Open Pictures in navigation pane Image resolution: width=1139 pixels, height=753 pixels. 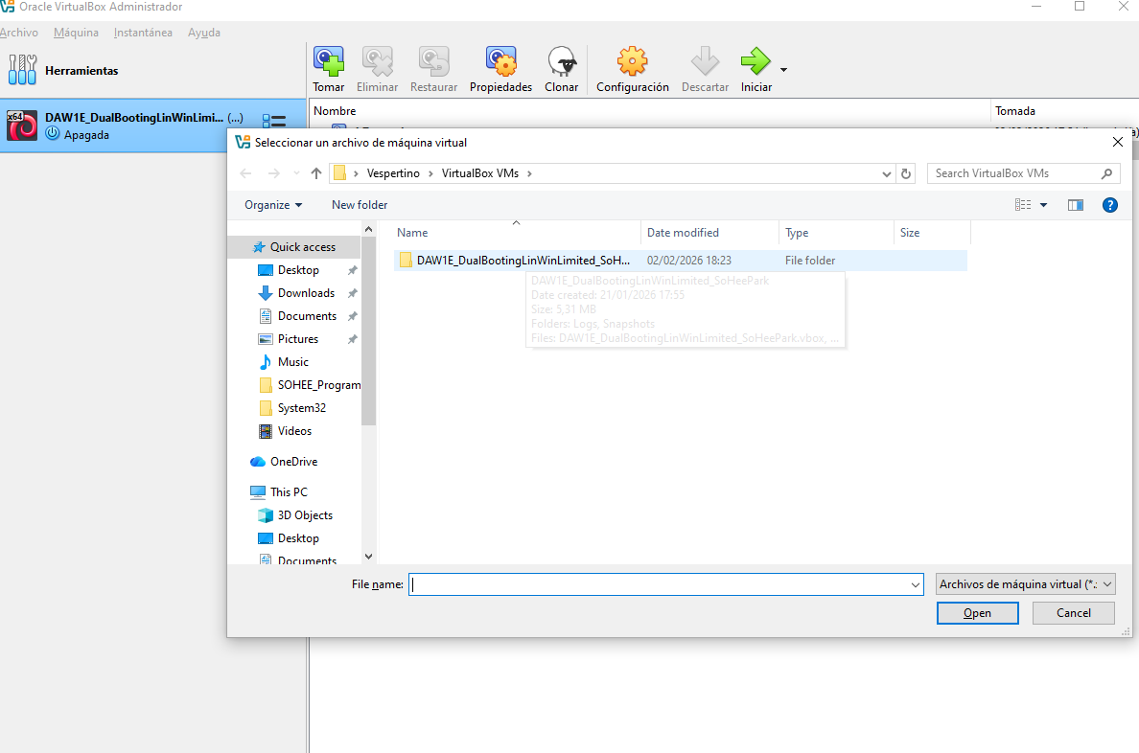tap(298, 339)
